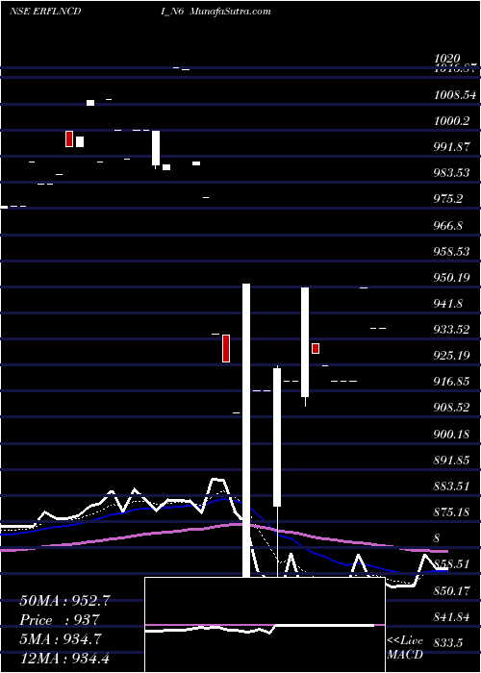The image size is (481, 673).
Task: Click the <<Live MACD label
Action: (405, 648)
